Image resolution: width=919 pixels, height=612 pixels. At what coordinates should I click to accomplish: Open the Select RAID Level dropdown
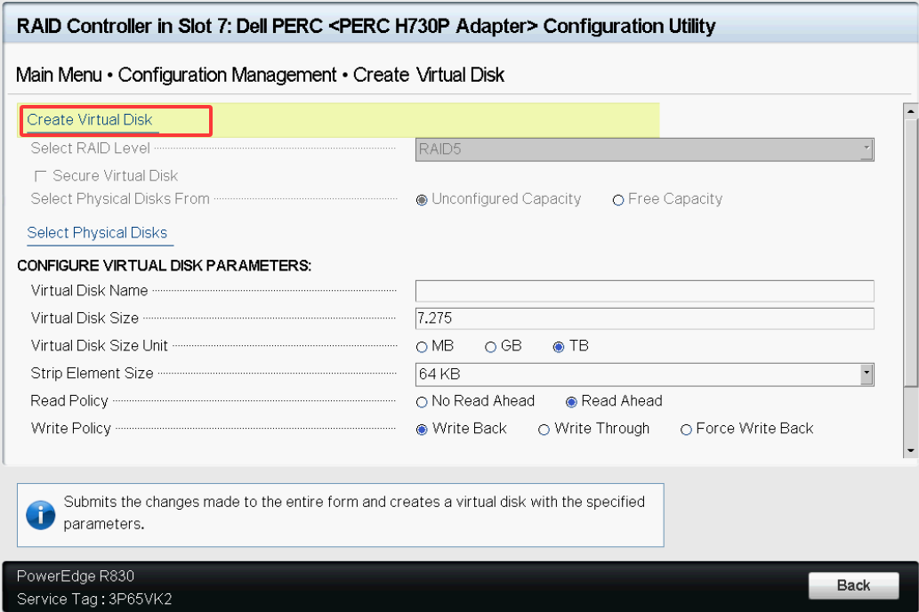644,150
